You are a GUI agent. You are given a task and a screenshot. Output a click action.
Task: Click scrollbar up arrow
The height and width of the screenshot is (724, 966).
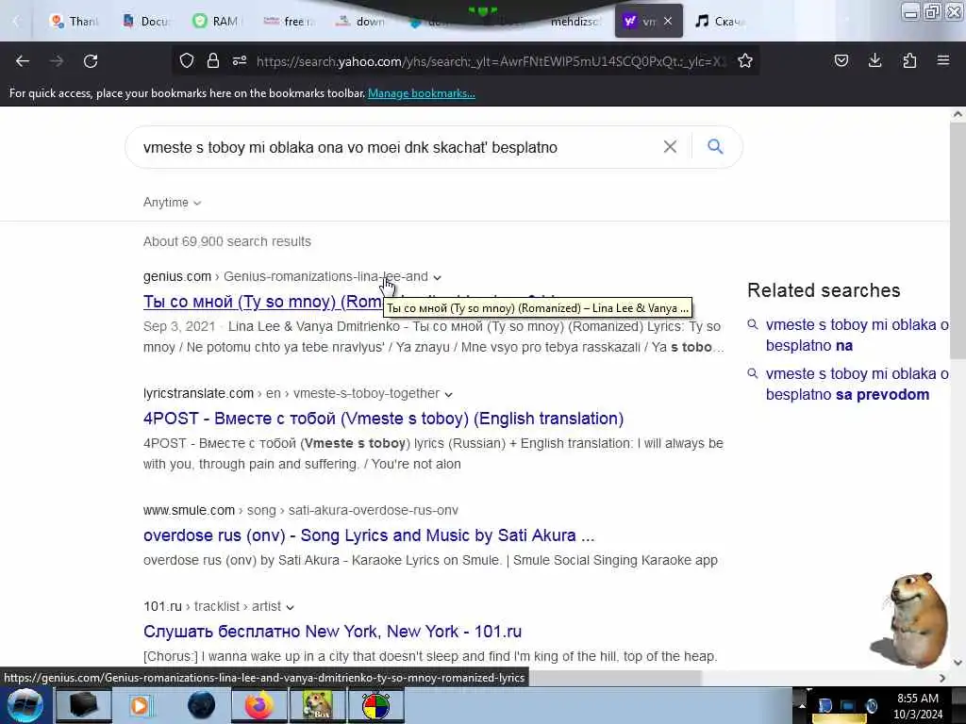tap(958, 114)
